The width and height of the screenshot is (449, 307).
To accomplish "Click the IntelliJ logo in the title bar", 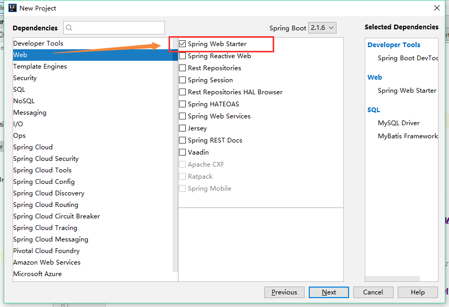I will point(13,8).
